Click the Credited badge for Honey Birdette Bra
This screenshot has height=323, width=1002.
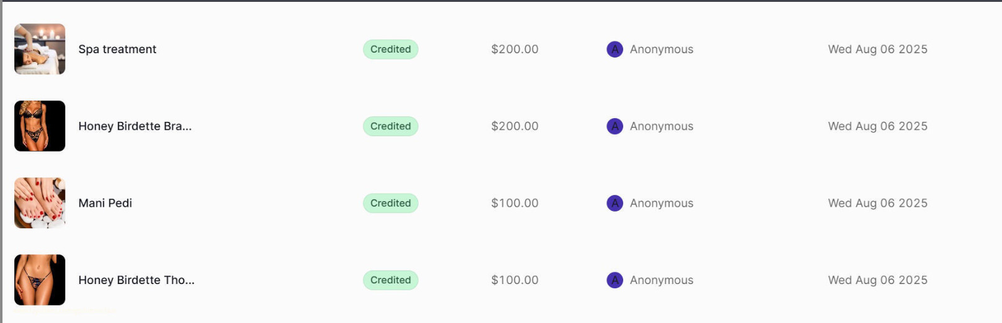point(391,126)
